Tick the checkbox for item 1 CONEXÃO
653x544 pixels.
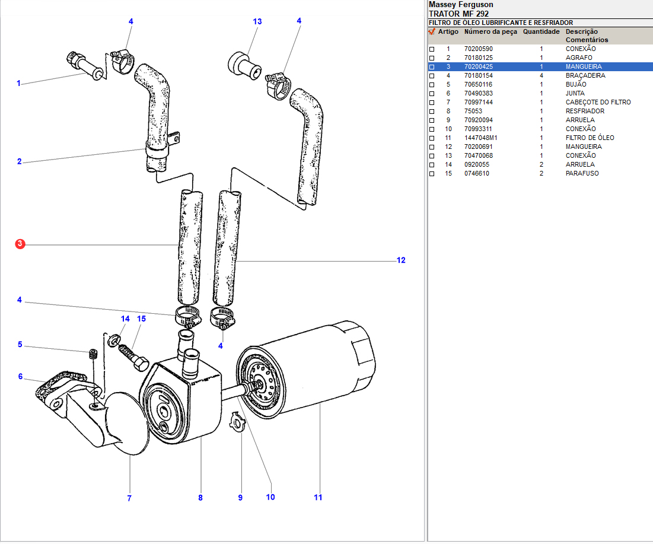[x=432, y=49]
